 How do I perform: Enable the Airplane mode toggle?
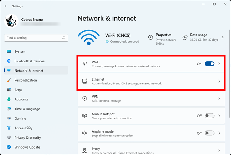(x=209, y=133)
